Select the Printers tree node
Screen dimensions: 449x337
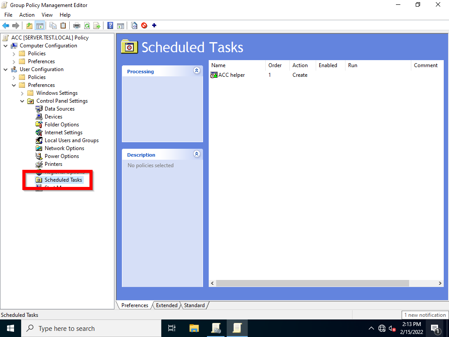tap(53, 164)
